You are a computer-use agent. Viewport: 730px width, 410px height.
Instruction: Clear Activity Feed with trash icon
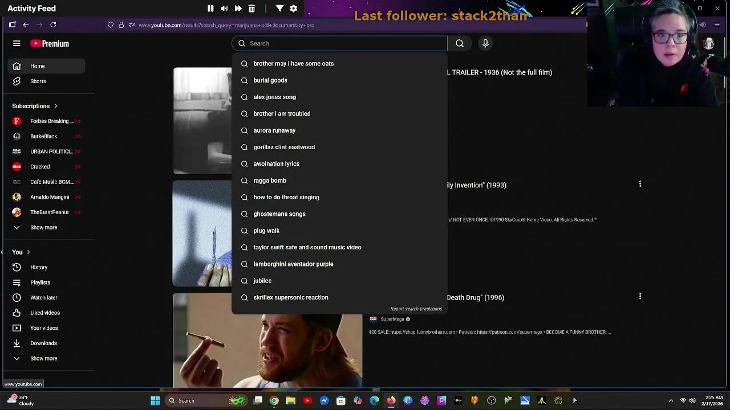[252, 9]
